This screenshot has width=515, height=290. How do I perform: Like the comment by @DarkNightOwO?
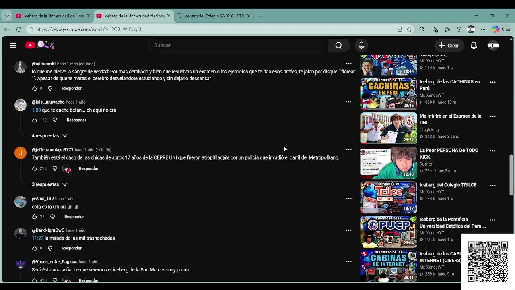tap(34, 248)
